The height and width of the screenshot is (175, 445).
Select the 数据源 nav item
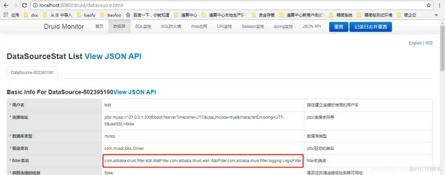pos(119,26)
